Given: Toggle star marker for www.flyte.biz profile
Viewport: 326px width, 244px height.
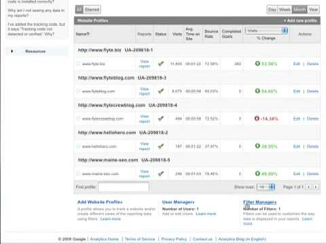Looking at the screenshot, I should [x=78, y=64].
